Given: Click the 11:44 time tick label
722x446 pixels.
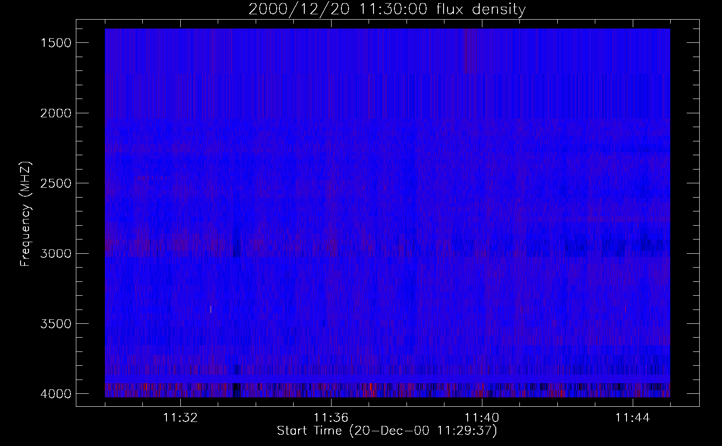Looking at the screenshot, I should click(633, 418).
